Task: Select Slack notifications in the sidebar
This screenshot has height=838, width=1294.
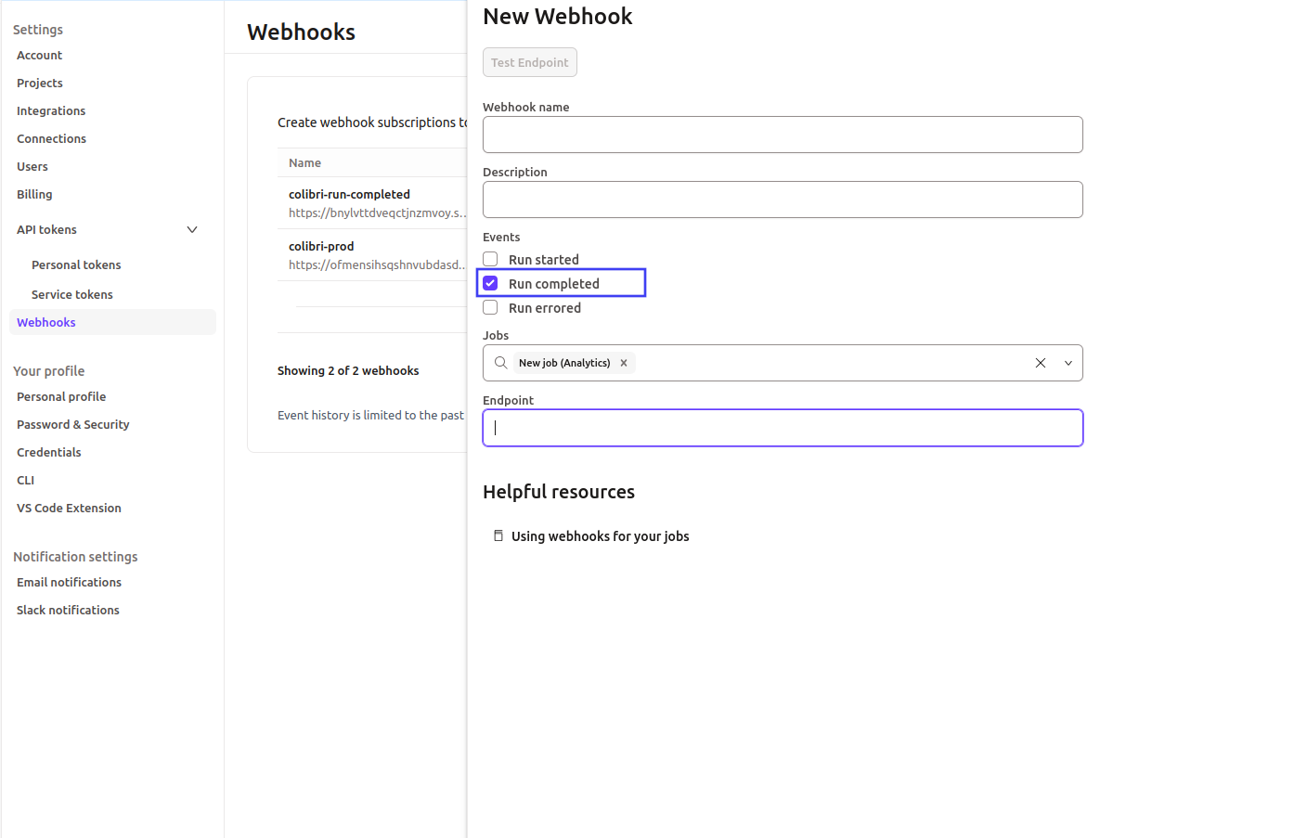Action: [x=67, y=610]
